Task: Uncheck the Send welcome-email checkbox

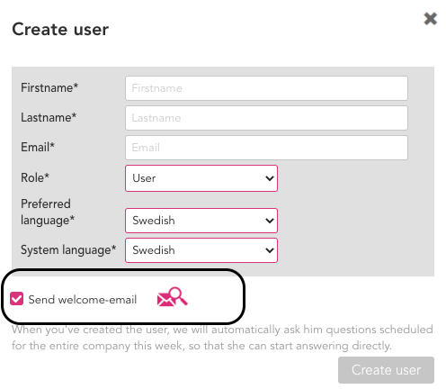Action: tap(16, 299)
